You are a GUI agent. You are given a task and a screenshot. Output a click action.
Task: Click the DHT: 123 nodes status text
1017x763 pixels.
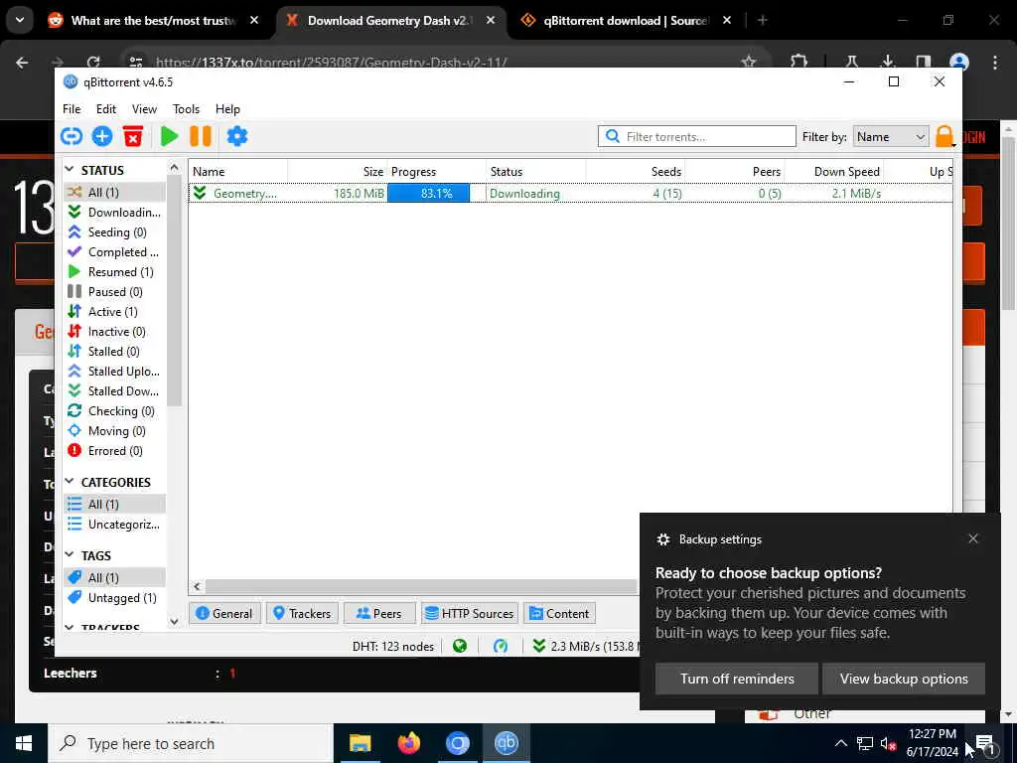pyautogui.click(x=393, y=646)
